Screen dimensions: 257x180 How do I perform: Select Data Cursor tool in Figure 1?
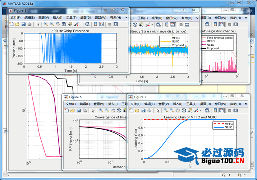[x=70, y=24]
